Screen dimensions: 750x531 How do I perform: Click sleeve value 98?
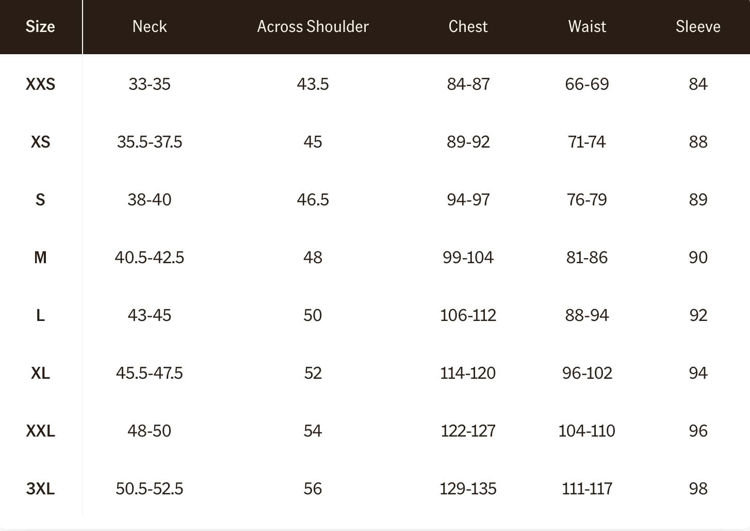[x=698, y=489]
